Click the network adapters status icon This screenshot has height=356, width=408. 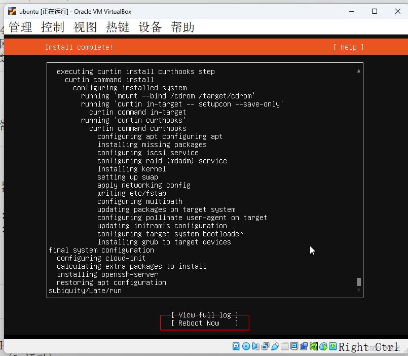[x=265, y=346]
